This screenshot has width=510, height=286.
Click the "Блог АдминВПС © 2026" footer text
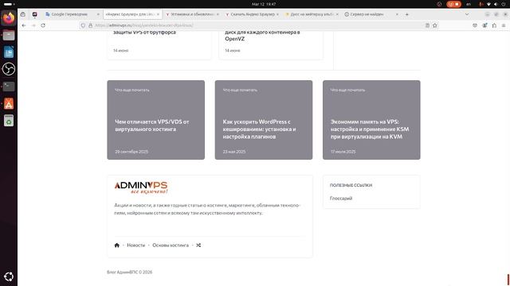pos(129,272)
